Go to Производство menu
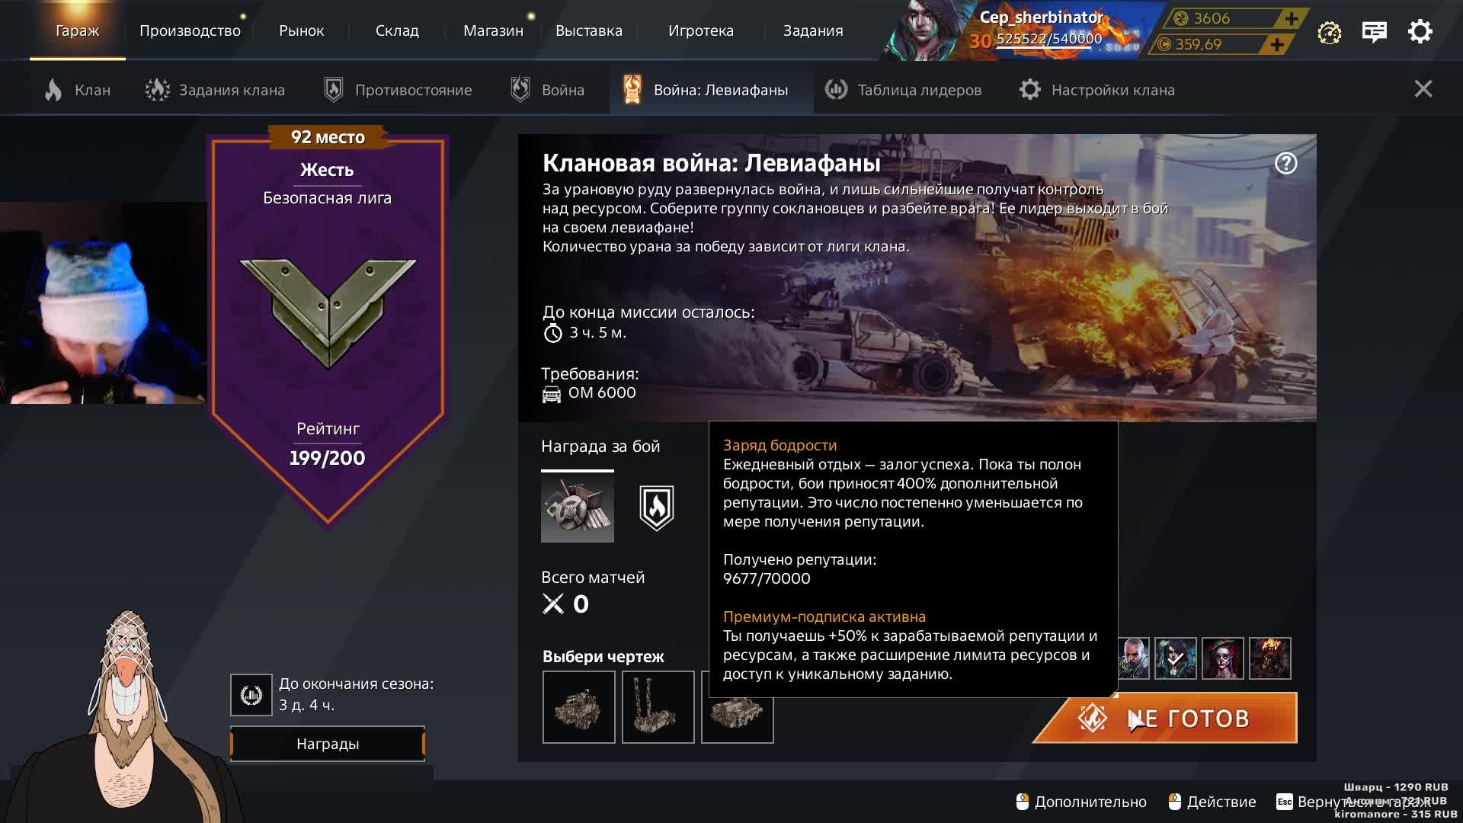 point(190,30)
